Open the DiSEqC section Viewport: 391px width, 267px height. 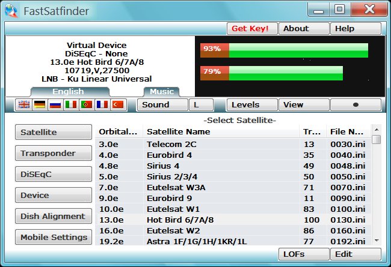[54, 174]
